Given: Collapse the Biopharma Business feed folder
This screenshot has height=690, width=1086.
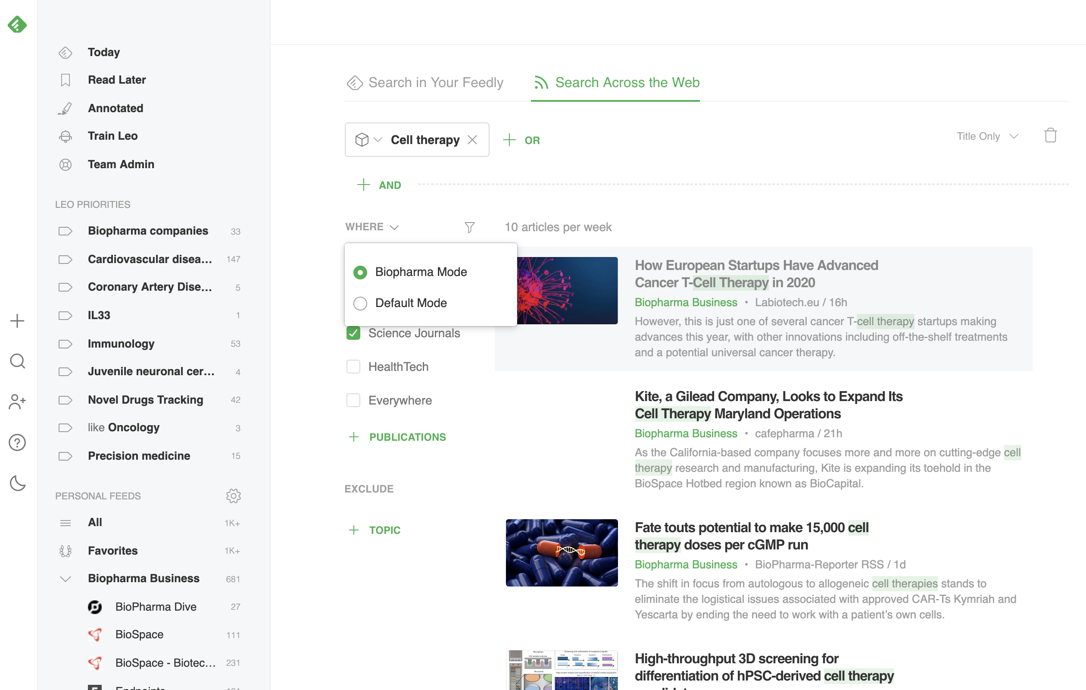Looking at the screenshot, I should coord(66,579).
